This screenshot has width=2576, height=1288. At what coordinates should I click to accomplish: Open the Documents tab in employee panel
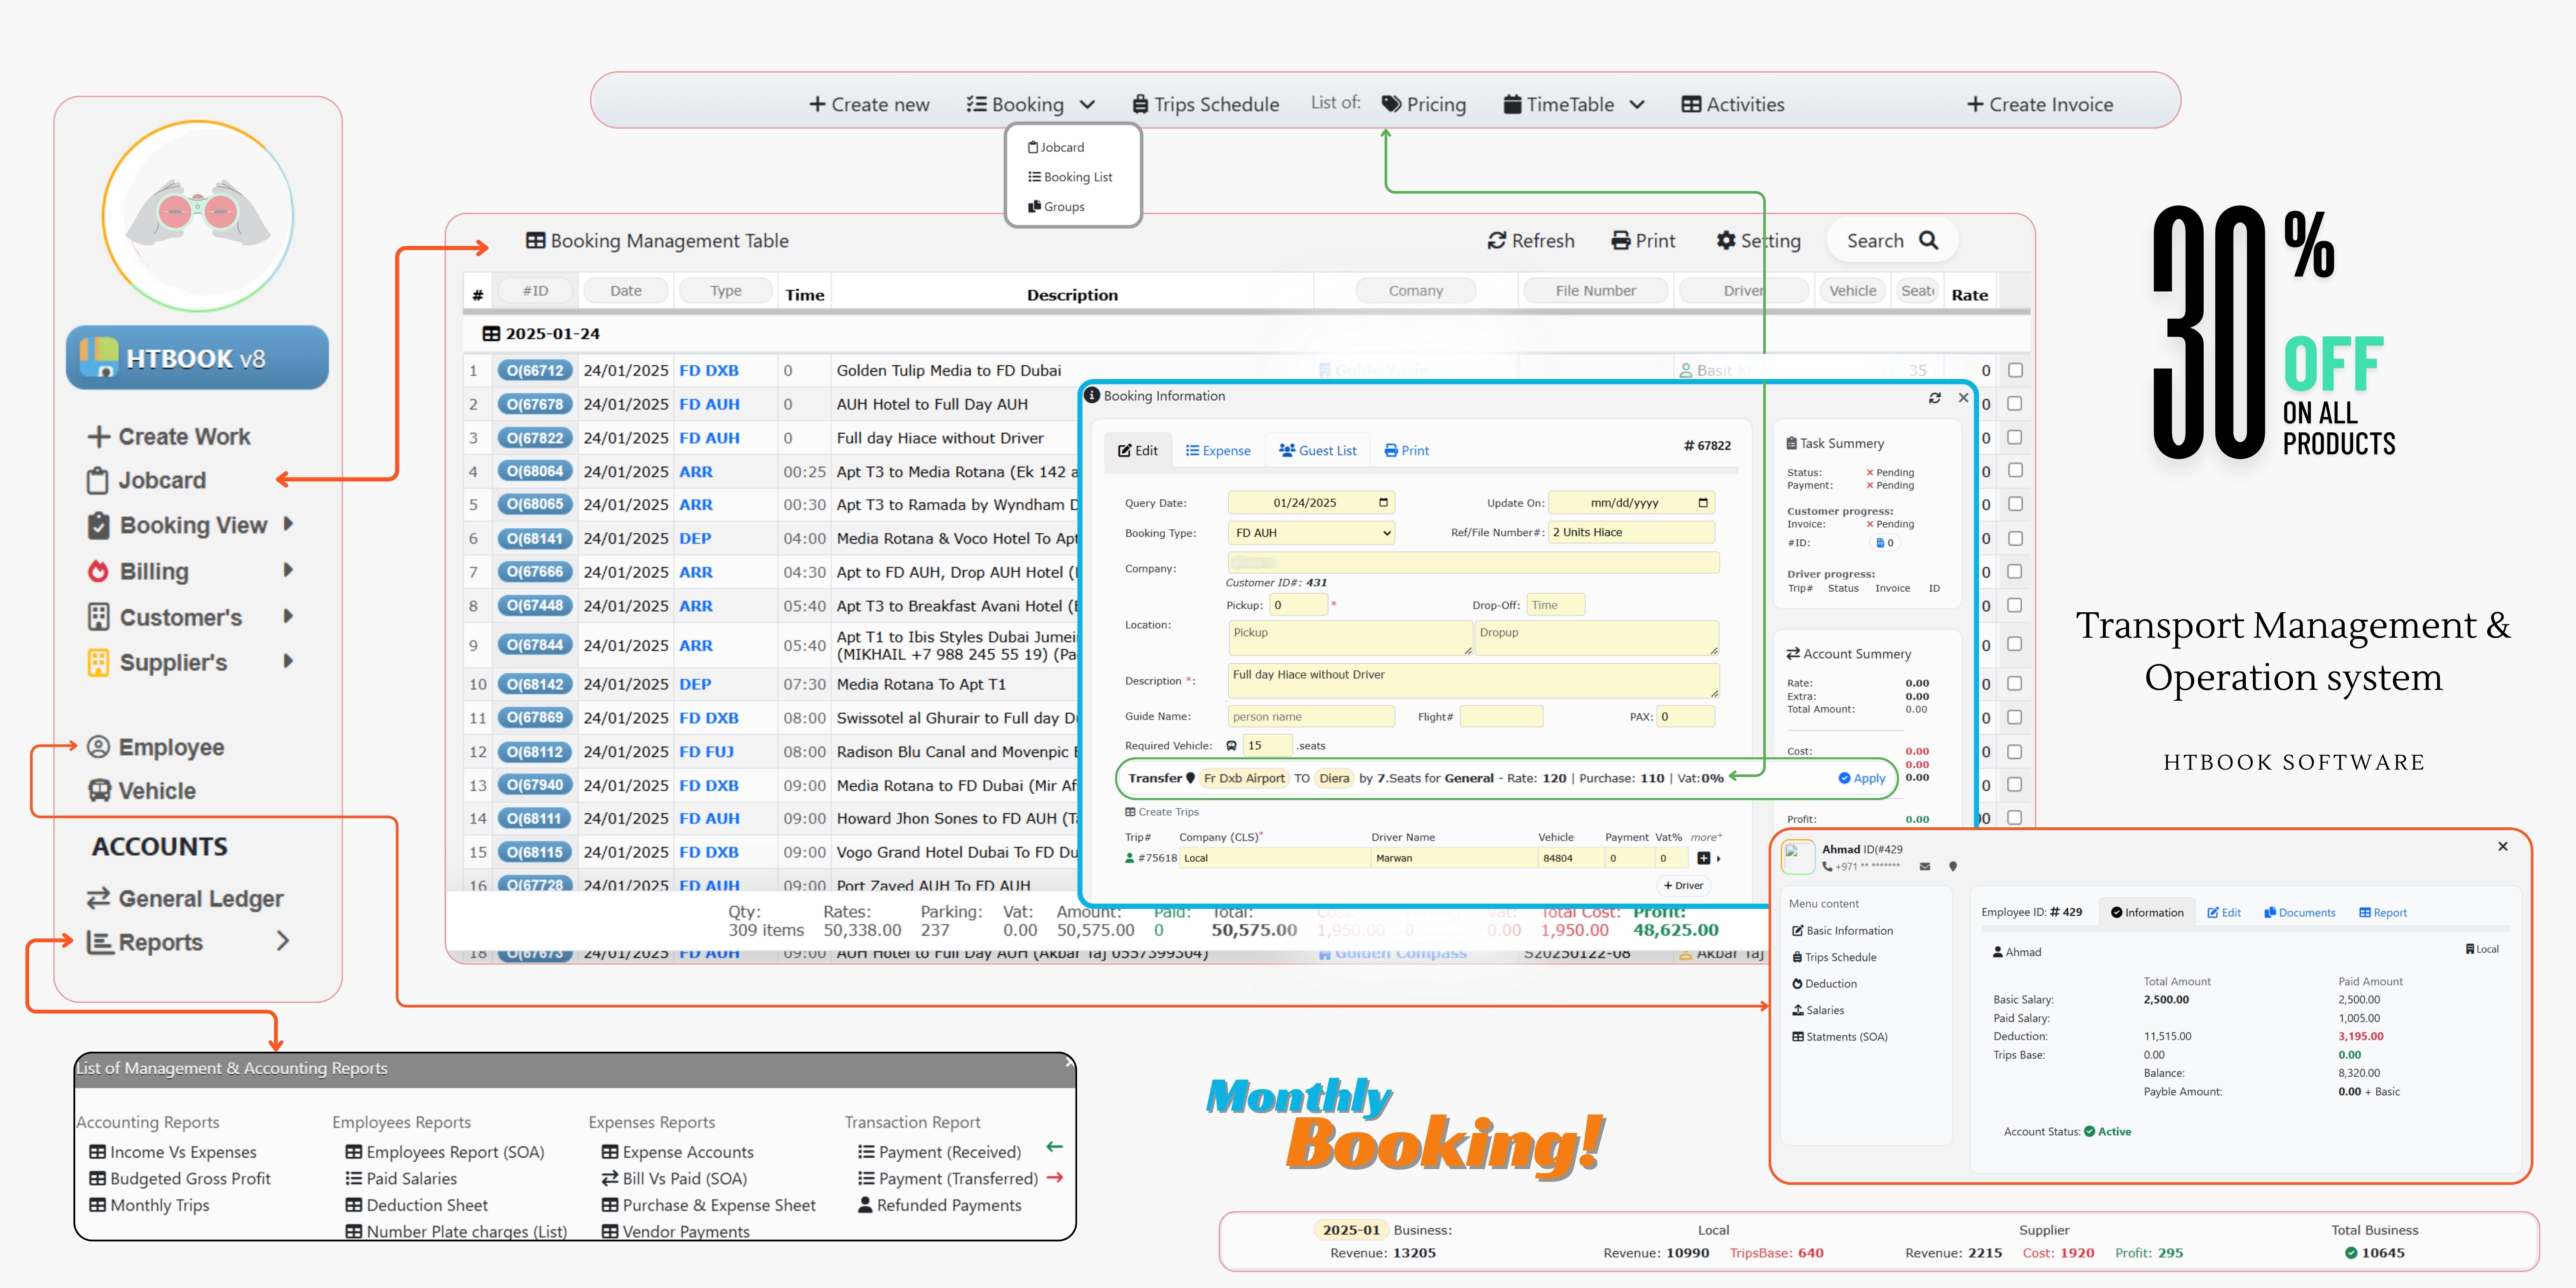click(2300, 913)
